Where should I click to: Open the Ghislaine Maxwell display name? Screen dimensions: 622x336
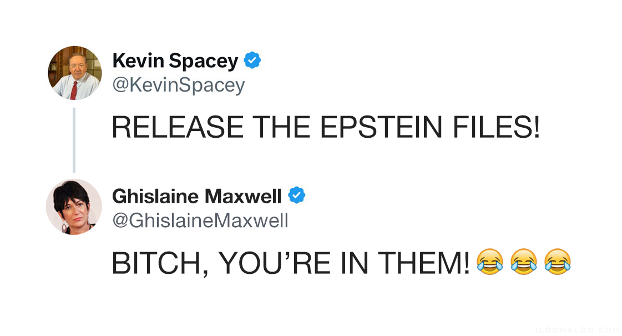[197, 196]
